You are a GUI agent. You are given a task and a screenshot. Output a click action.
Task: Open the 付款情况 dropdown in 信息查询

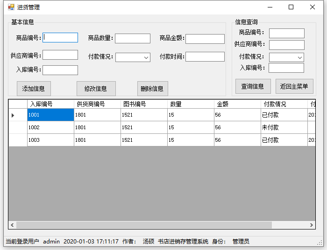286,57
